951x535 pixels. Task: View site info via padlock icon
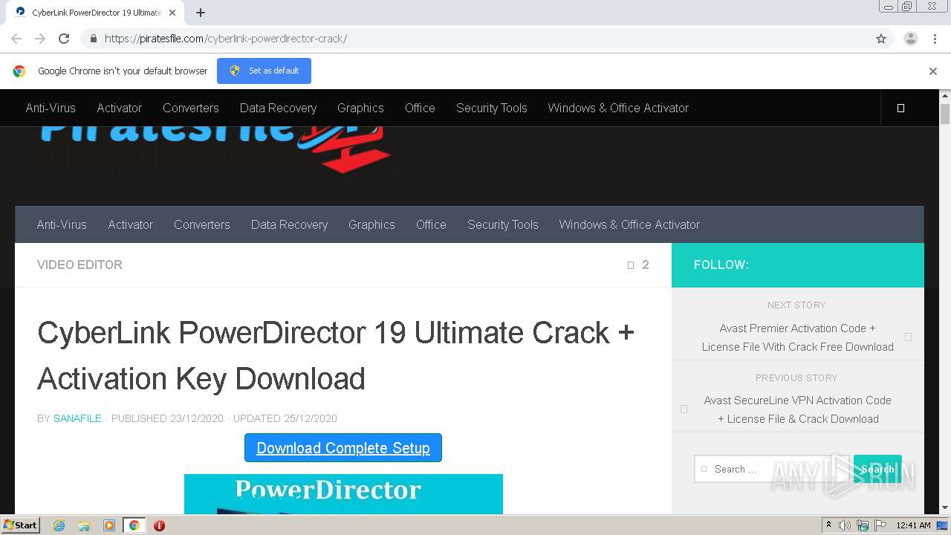click(93, 39)
